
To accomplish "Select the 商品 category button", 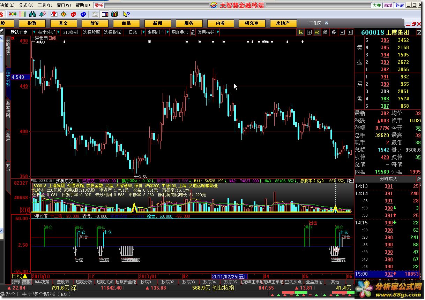I will click(x=126, y=23).
